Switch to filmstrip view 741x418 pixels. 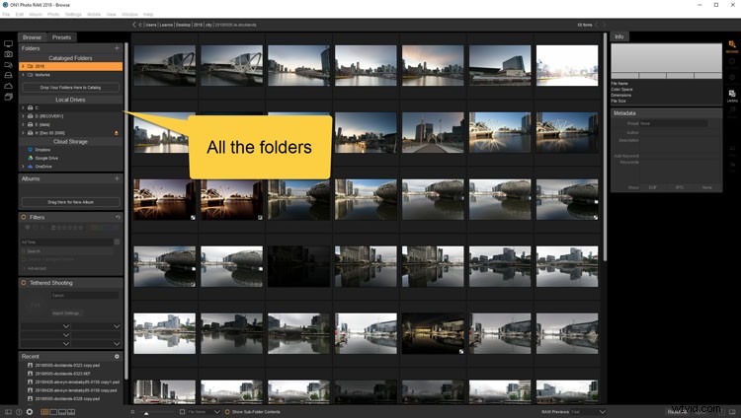coord(62,412)
